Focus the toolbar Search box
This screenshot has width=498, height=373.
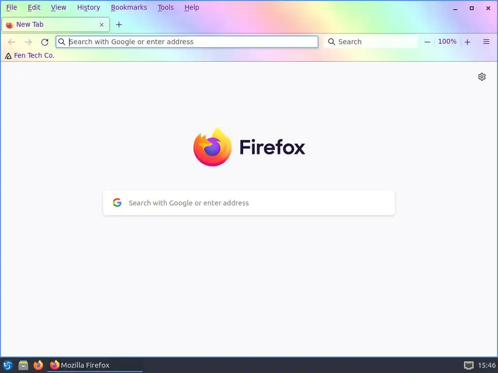pos(371,42)
